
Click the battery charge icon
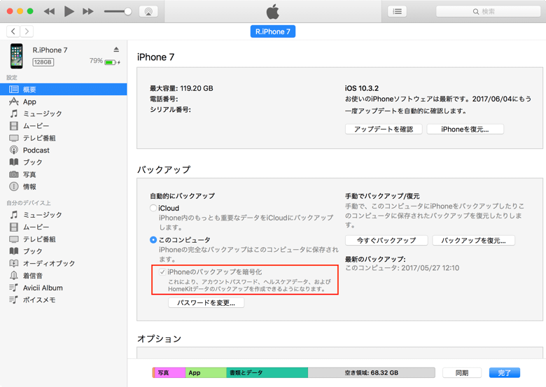coord(111,62)
